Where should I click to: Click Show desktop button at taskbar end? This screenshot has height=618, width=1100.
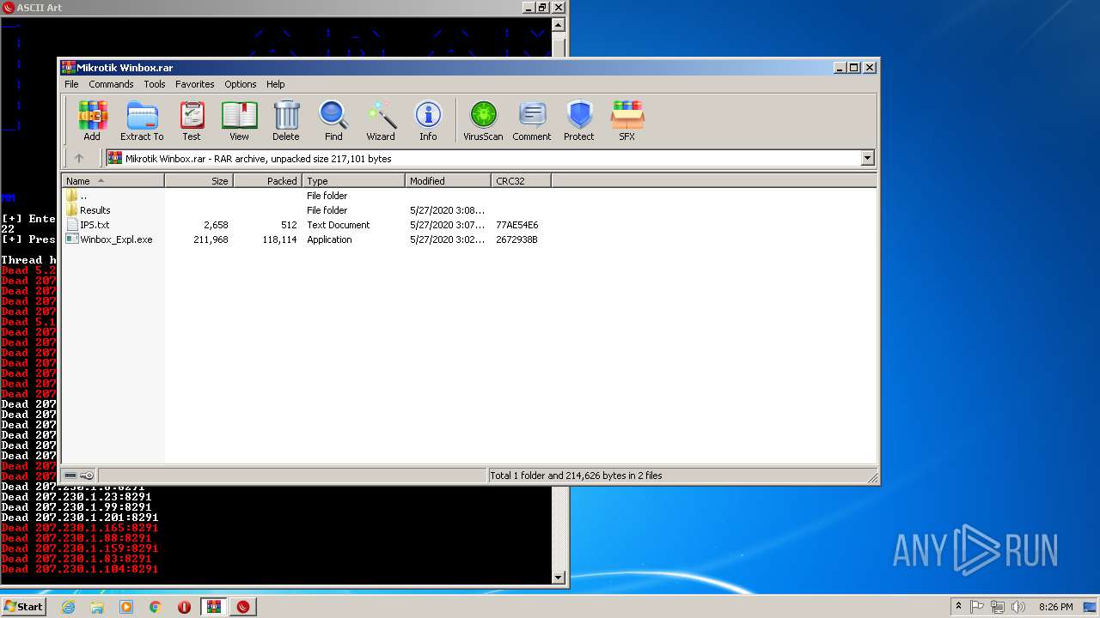(1091, 607)
